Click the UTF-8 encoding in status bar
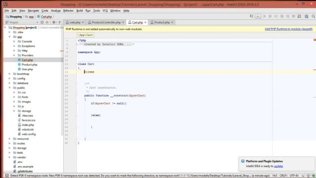This screenshot has width=316, height=178. [294, 176]
